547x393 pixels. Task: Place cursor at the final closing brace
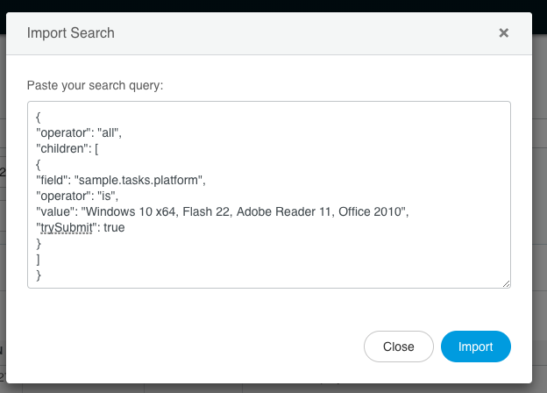(39, 275)
